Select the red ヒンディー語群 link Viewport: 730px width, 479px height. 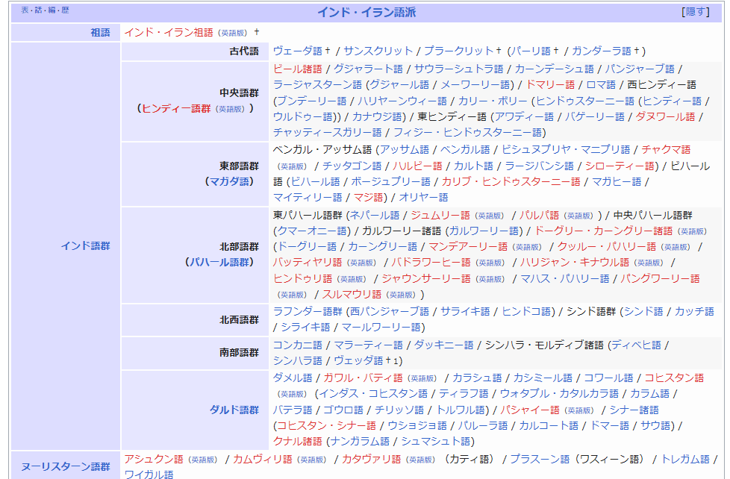point(176,108)
